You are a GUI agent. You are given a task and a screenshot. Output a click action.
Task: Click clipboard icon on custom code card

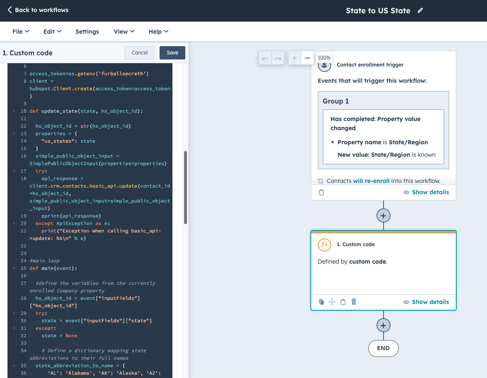(343, 302)
